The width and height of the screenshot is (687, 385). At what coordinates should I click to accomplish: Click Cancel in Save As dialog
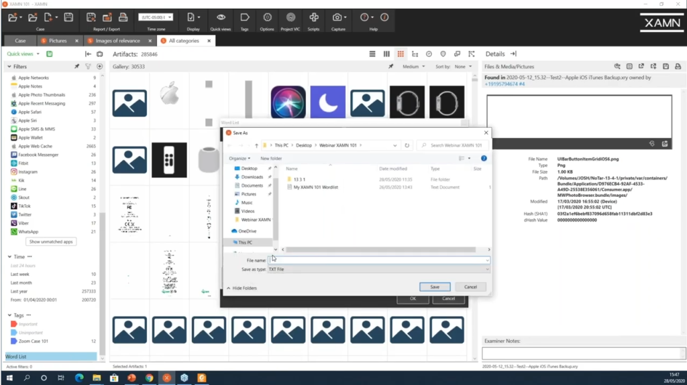point(470,287)
